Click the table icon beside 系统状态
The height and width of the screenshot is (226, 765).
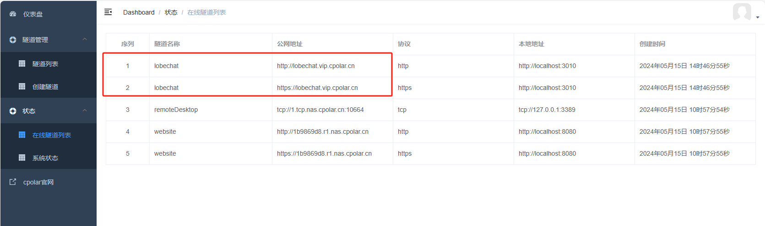pos(22,158)
